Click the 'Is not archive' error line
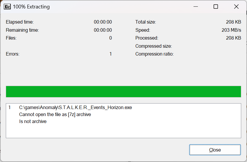247x162 pixels. (x=33, y=121)
